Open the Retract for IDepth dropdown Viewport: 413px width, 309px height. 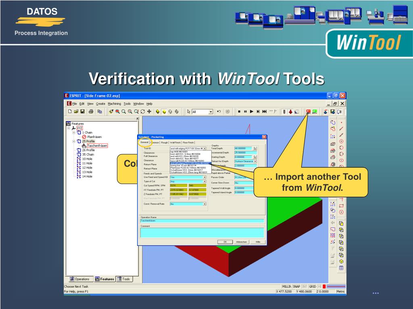pos(255,161)
